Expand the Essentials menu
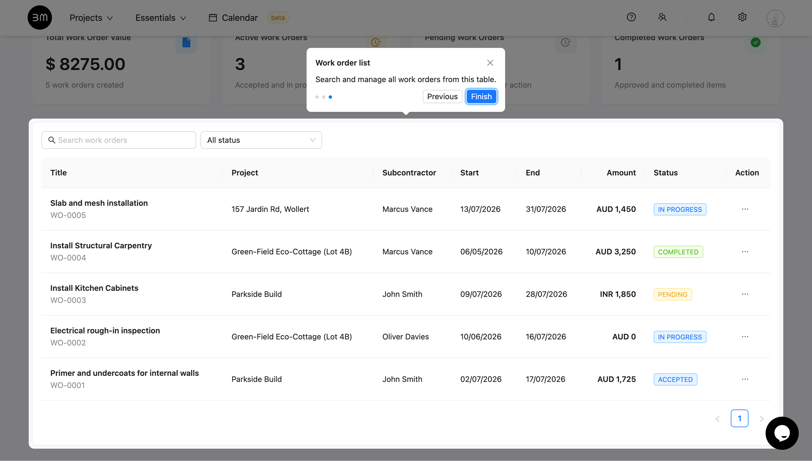 point(160,18)
